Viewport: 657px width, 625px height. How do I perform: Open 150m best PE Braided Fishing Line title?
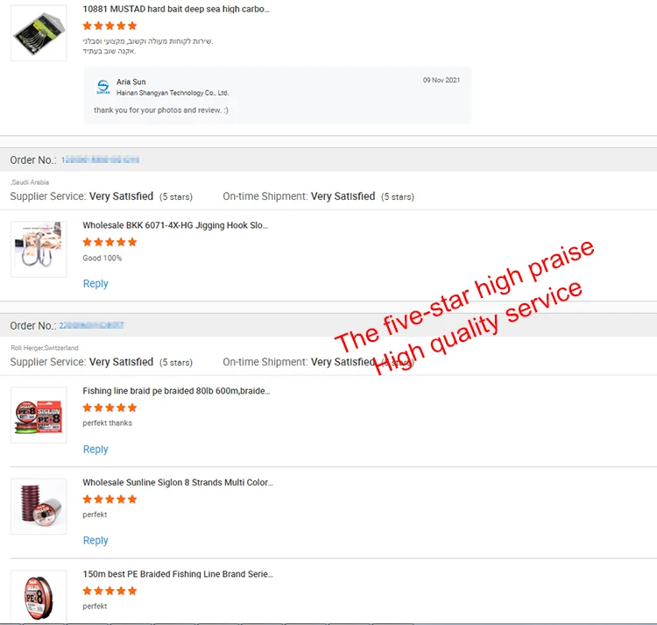click(178, 574)
